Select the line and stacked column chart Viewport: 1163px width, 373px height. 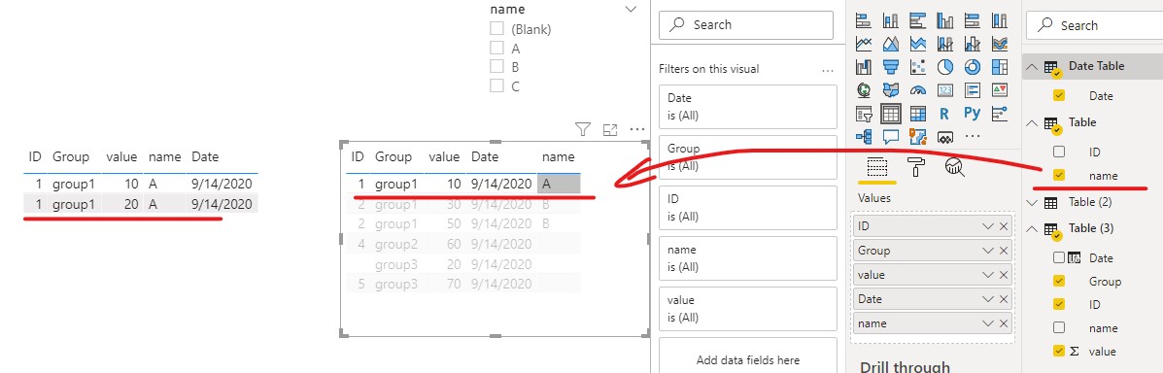[x=945, y=44]
